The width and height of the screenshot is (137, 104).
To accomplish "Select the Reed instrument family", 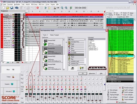I will coord(76,57).
